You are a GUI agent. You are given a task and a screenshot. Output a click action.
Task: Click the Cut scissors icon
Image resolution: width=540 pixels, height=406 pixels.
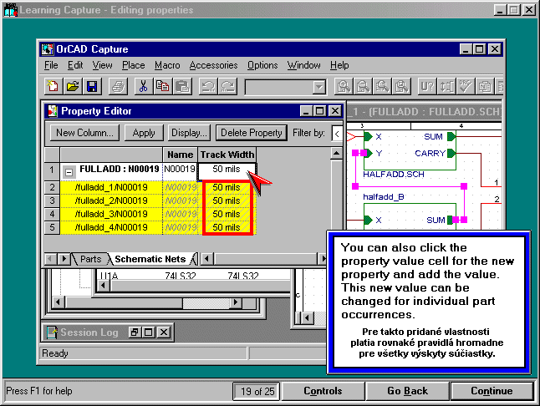[x=143, y=86]
